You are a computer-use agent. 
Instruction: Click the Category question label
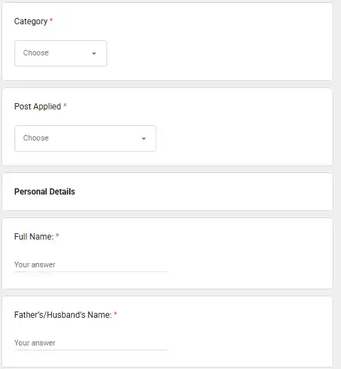(x=31, y=21)
